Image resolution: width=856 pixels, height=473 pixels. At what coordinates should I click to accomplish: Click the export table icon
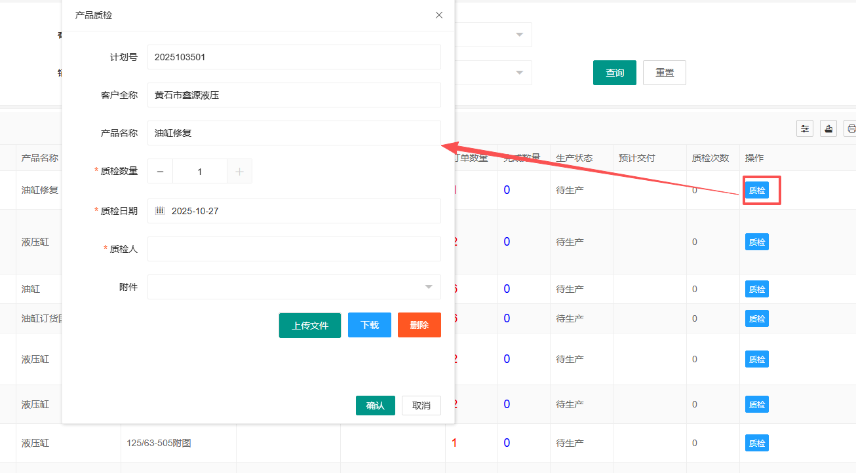pyautogui.click(x=829, y=128)
